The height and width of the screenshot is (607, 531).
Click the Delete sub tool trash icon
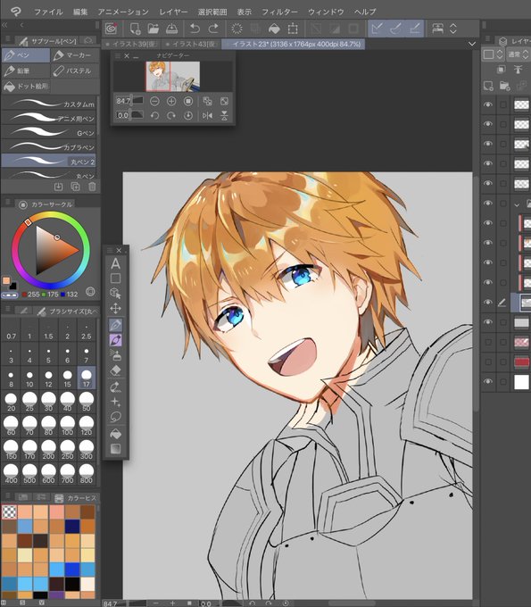(92, 187)
